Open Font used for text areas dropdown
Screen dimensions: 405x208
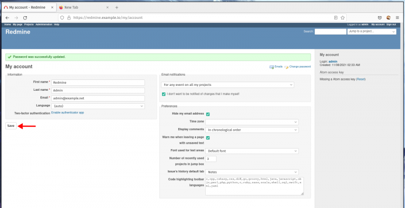[x=252, y=151]
